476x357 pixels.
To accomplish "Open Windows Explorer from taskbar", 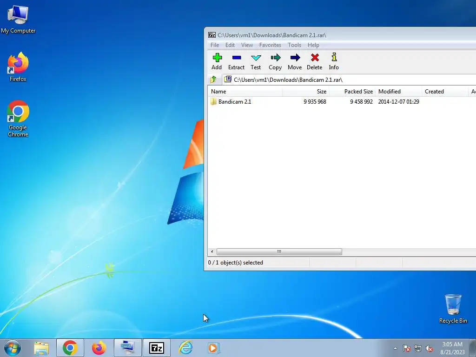I will click(x=41, y=348).
